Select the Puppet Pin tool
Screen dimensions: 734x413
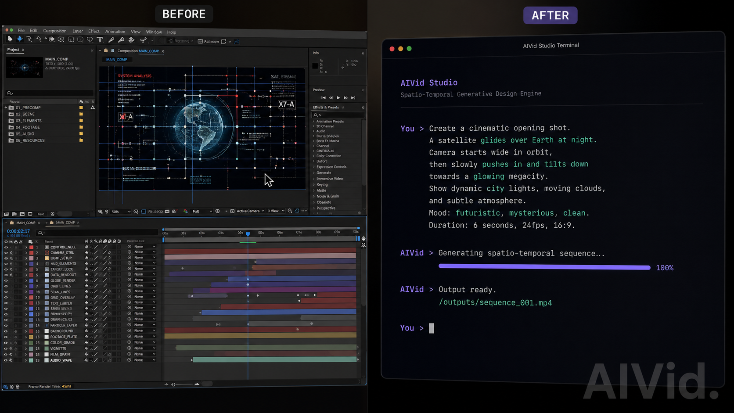coord(143,40)
